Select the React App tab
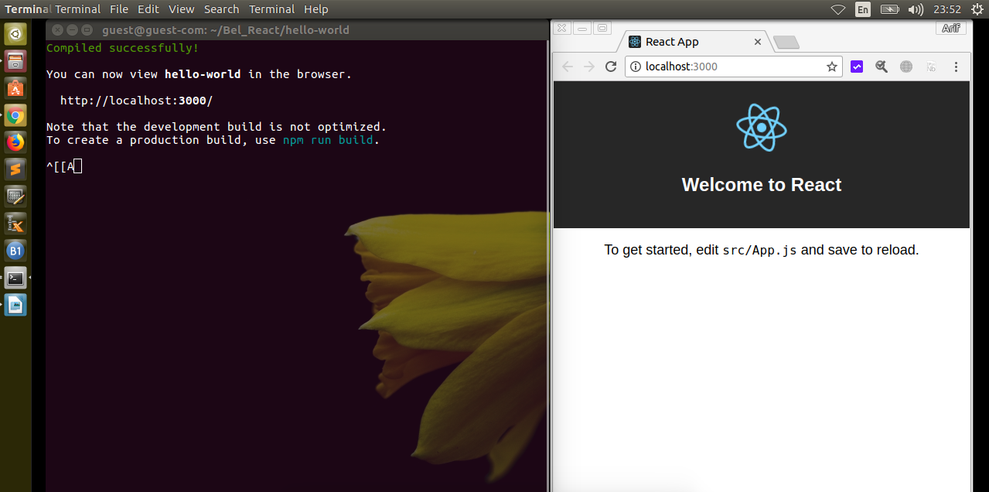The height and width of the screenshot is (492, 989). click(x=694, y=42)
